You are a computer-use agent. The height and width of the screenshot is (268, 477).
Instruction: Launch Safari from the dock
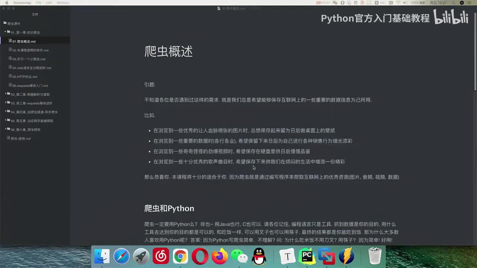pos(121,256)
